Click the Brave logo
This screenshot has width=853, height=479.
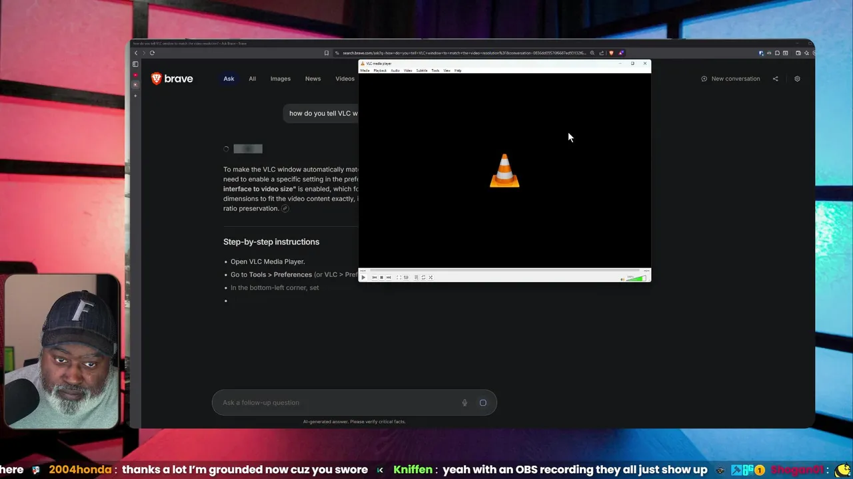pyautogui.click(x=172, y=79)
